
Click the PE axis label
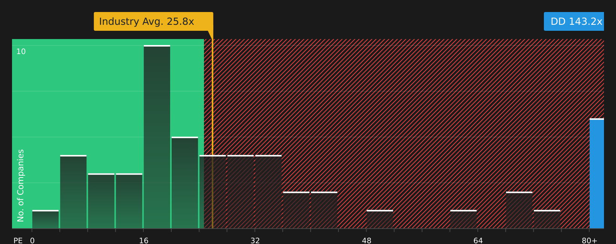tap(18, 241)
